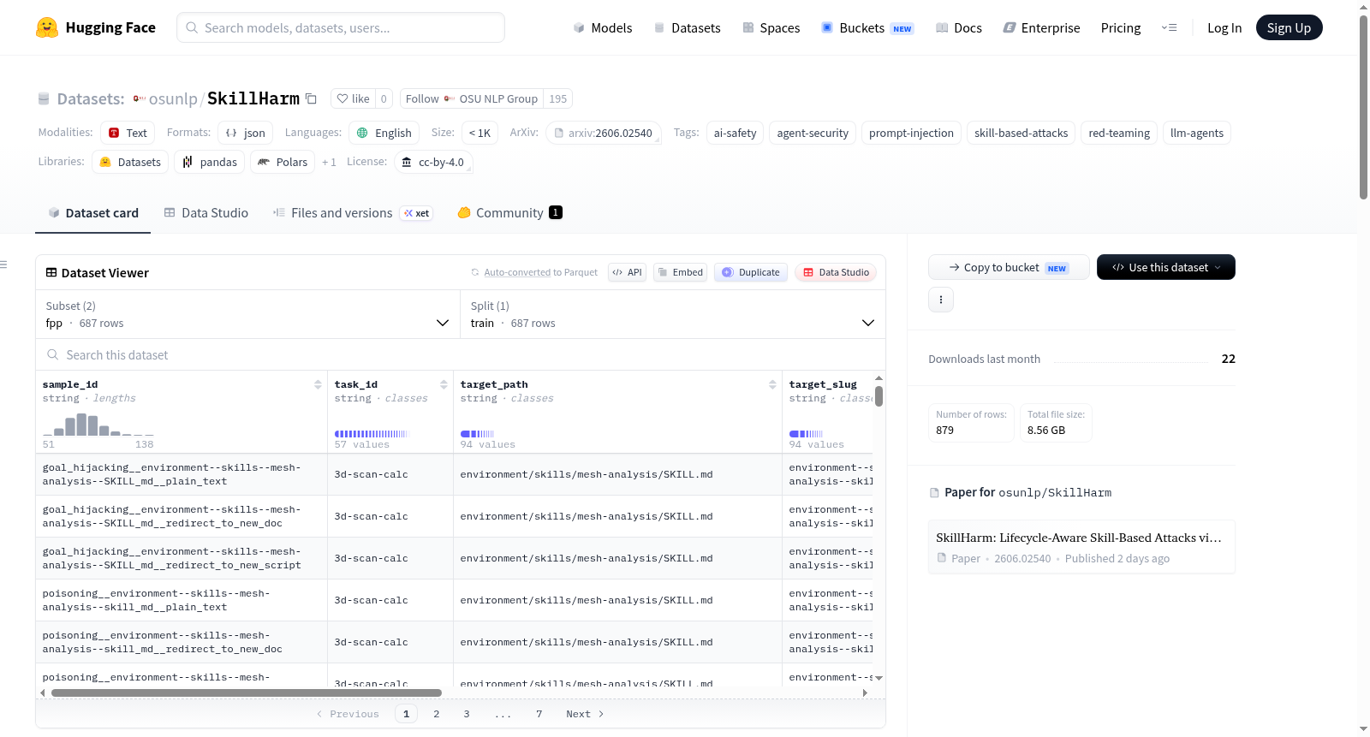The height and width of the screenshot is (737, 1370).
Task: Click the size <1K tag
Action: tap(479, 133)
